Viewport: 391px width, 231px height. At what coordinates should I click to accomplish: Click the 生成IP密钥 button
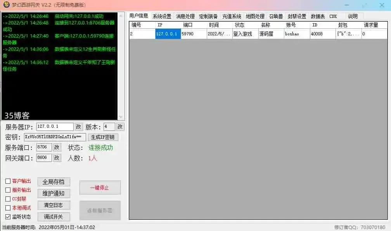(103, 137)
